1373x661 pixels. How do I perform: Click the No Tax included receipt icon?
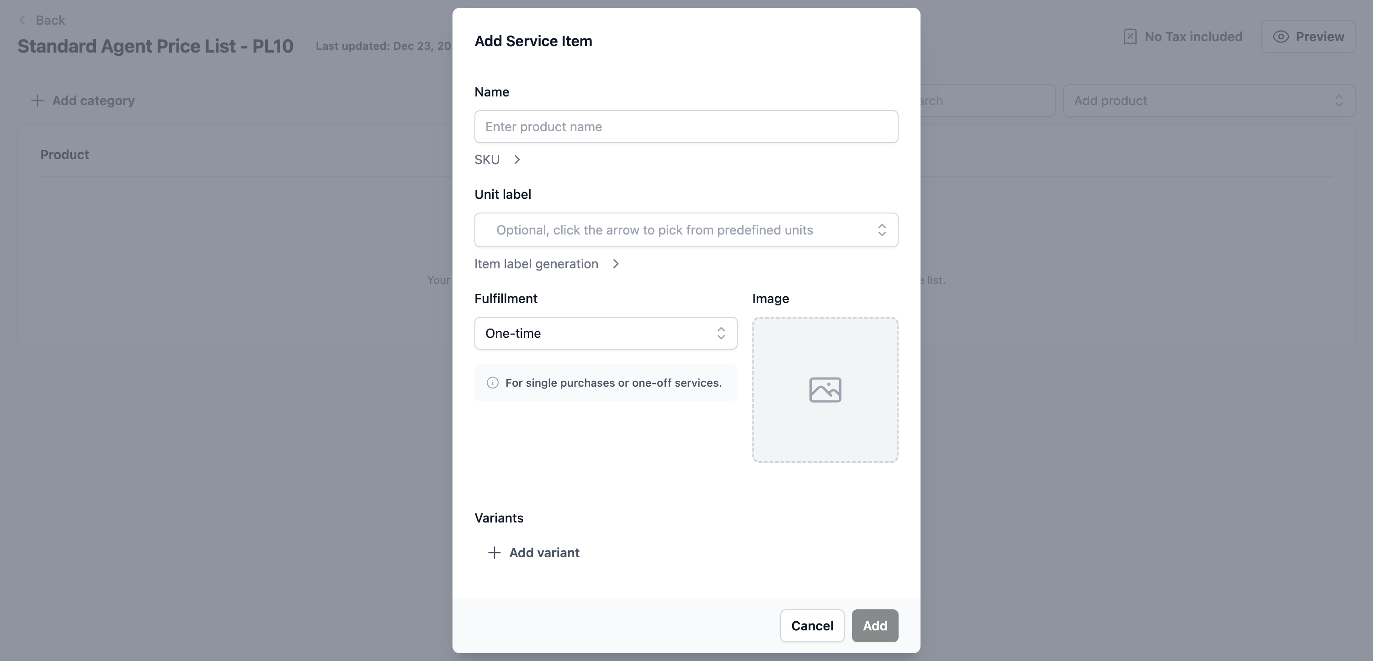tap(1130, 37)
